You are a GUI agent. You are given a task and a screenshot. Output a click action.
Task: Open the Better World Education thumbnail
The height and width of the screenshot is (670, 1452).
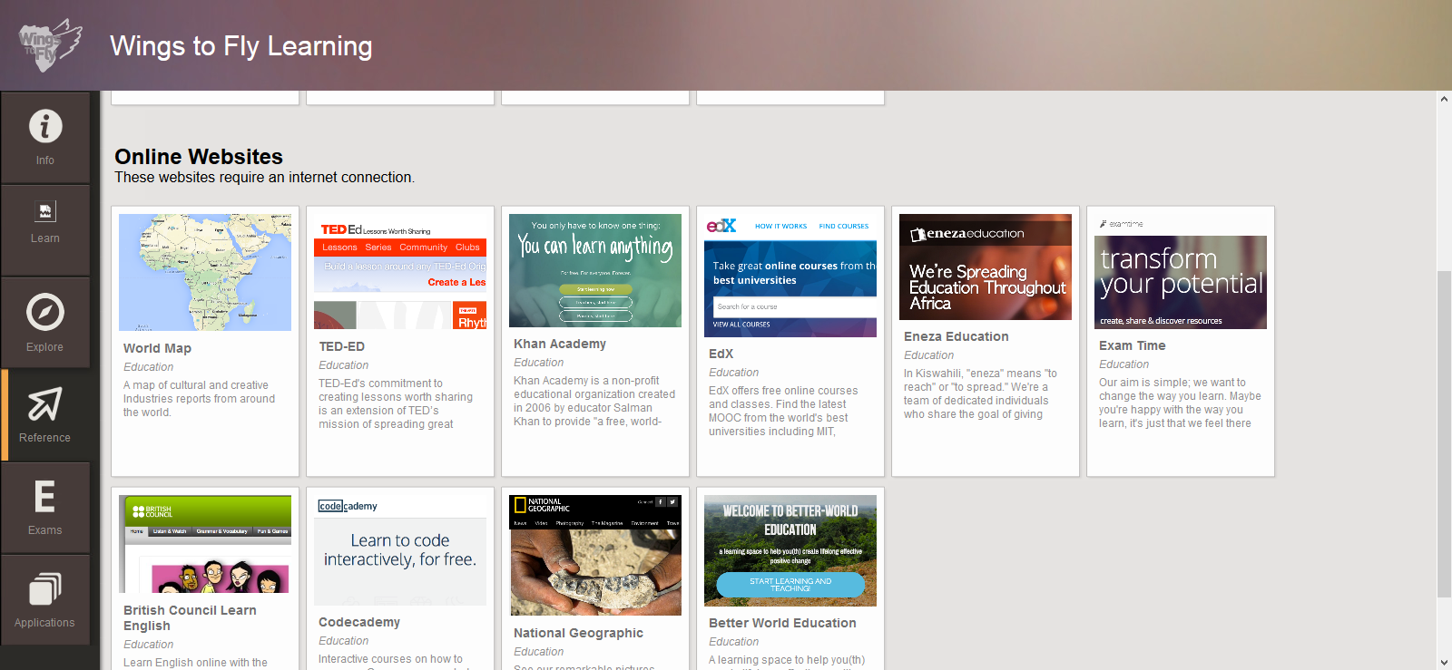click(x=790, y=550)
